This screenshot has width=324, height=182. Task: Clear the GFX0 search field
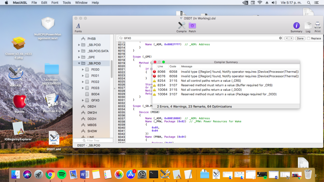(x=281, y=38)
